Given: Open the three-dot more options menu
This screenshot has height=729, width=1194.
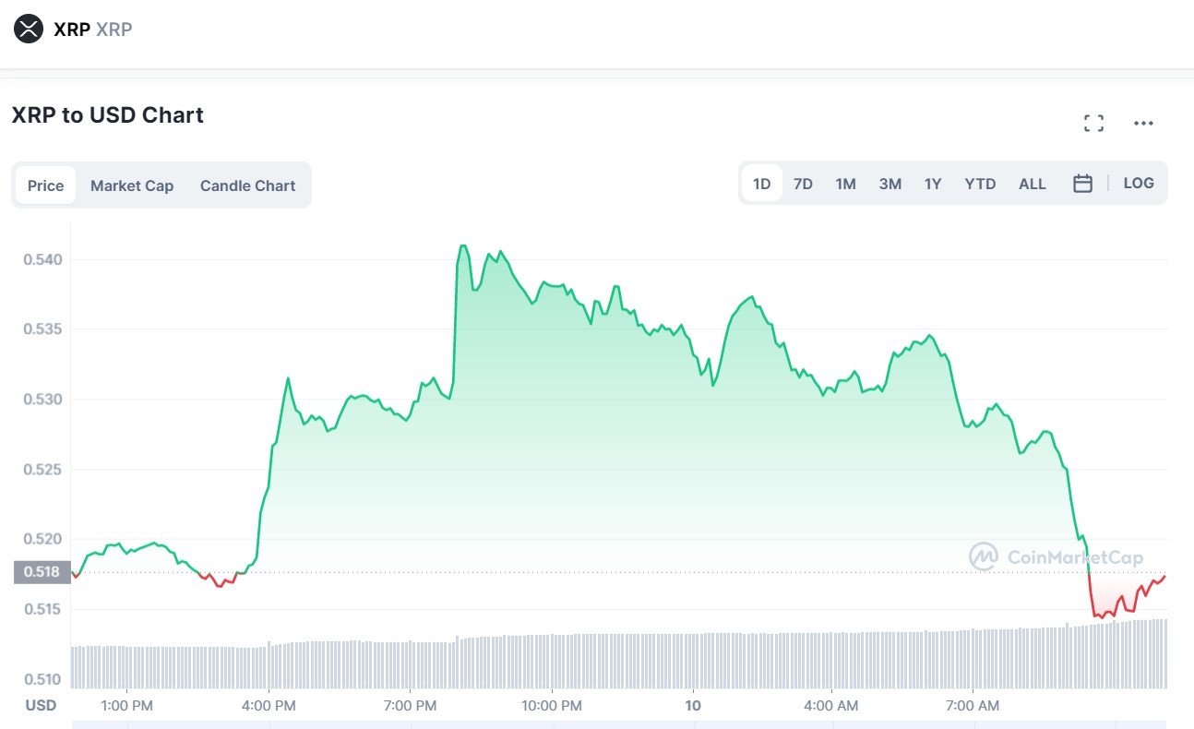Looking at the screenshot, I should pos(1143,124).
